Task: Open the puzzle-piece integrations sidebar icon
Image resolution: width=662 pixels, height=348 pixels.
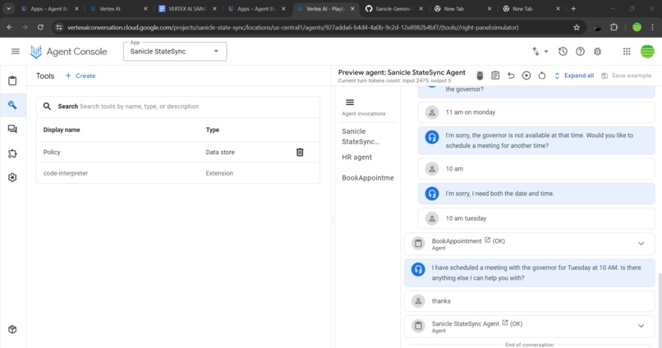Action: (x=12, y=153)
